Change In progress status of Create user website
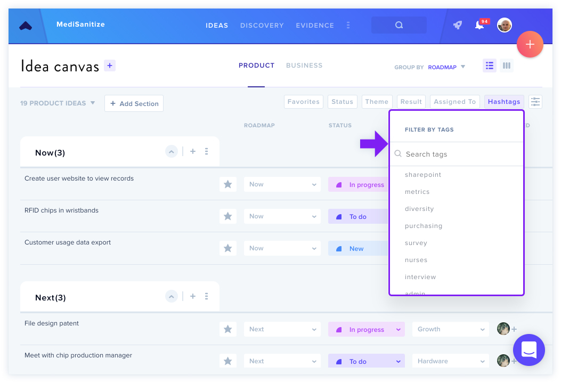 (x=358, y=184)
